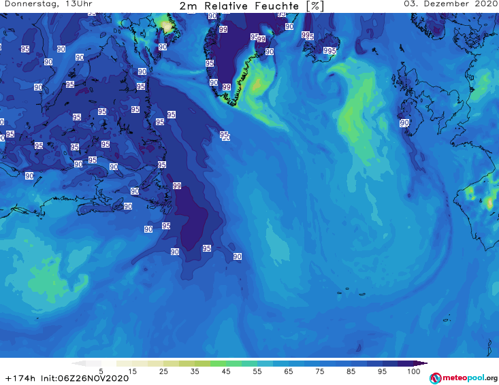Pick the white arrow end of color bar

click(78, 363)
